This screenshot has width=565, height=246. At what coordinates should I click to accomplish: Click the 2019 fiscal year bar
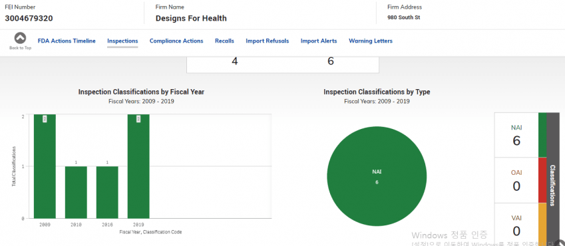pyautogui.click(x=138, y=166)
